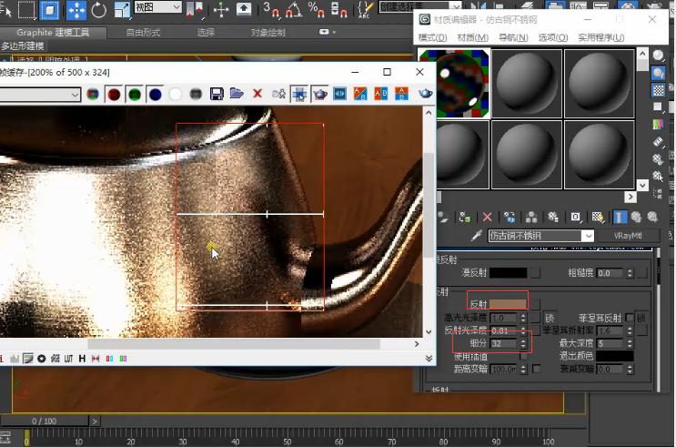Select the Scale tool in main toolbar

click(x=123, y=10)
